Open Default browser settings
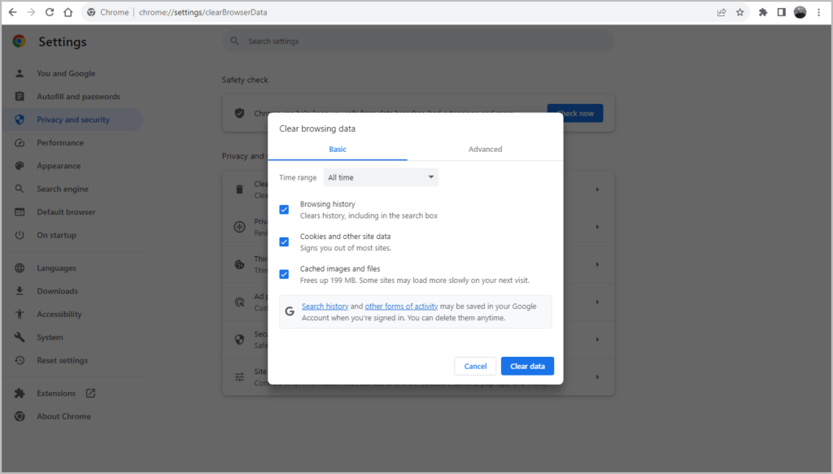833x474 pixels. 66,211
